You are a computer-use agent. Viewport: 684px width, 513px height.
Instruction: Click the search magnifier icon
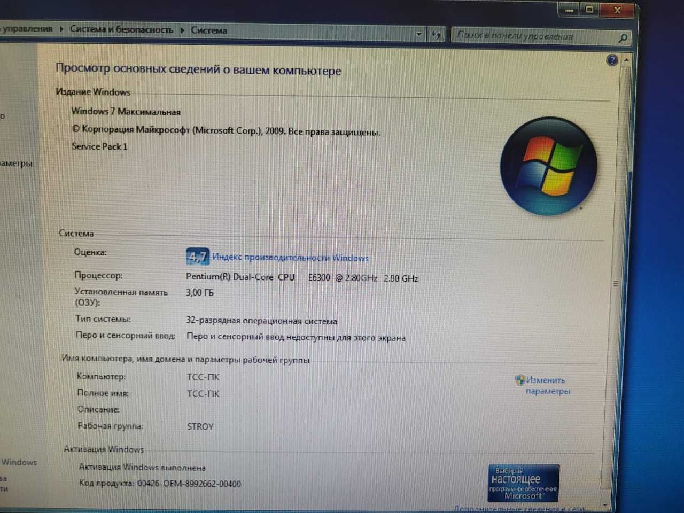click(x=623, y=38)
